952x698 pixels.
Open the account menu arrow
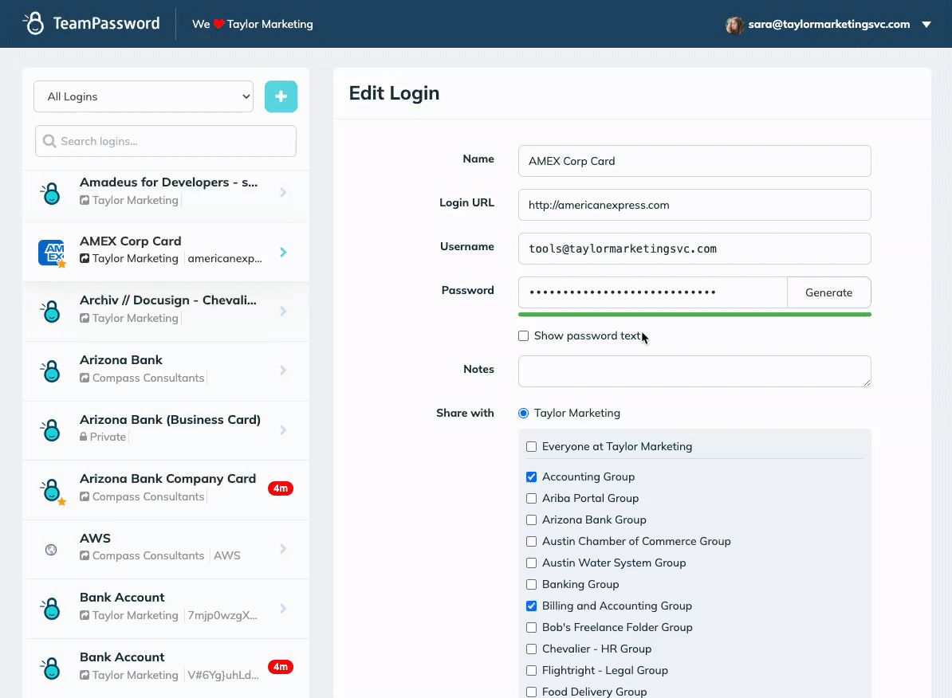point(926,25)
